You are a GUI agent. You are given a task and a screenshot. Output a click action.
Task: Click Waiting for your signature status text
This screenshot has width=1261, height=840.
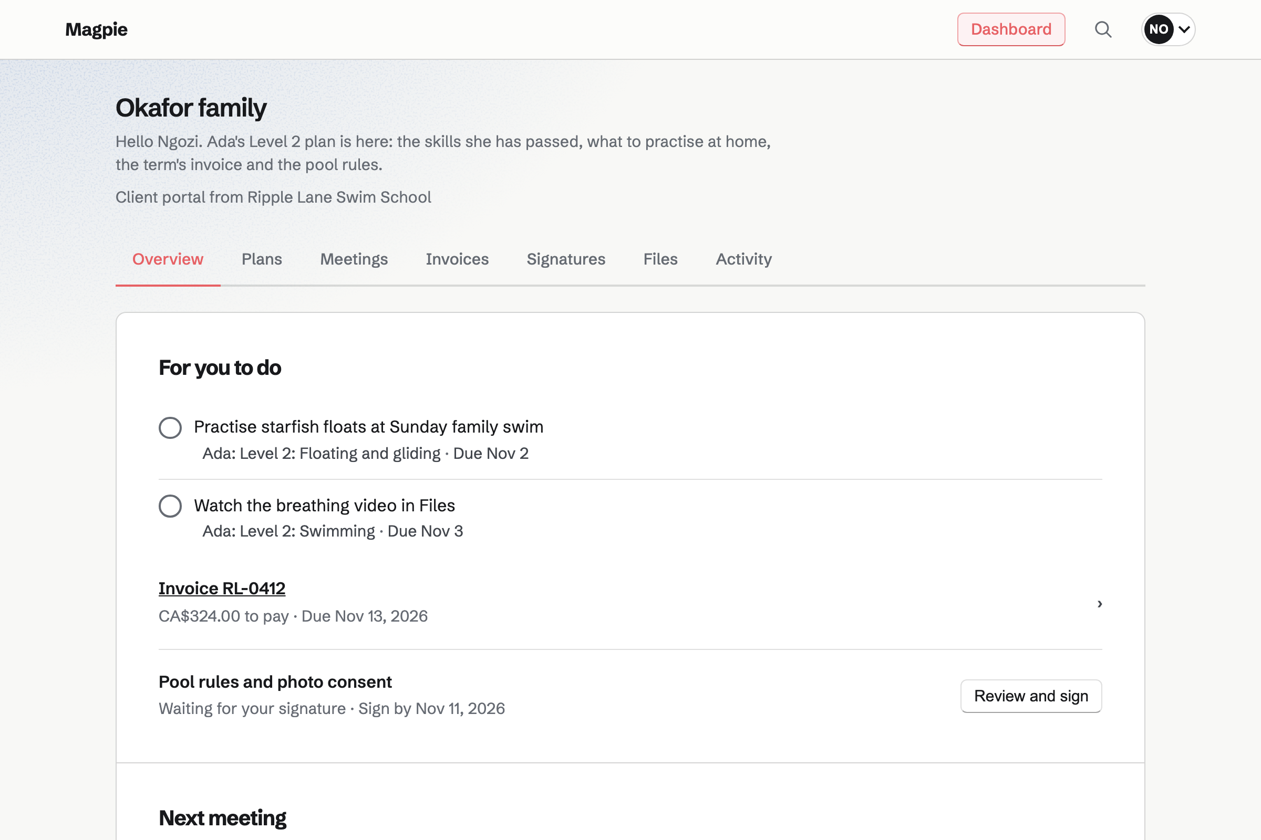[x=252, y=708]
